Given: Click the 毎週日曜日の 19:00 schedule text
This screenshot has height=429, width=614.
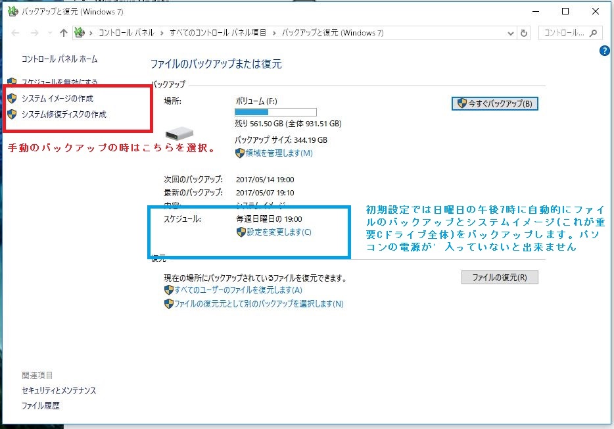Looking at the screenshot, I should (269, 219).
